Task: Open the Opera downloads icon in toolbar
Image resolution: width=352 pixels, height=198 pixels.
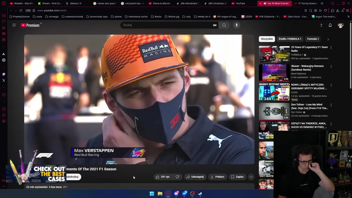Action: (343, 10)
